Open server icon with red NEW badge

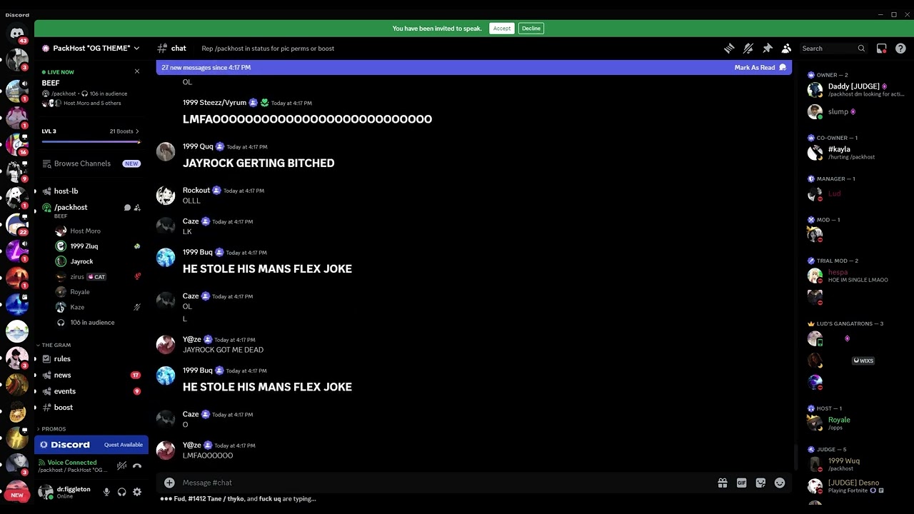[16, 493]
